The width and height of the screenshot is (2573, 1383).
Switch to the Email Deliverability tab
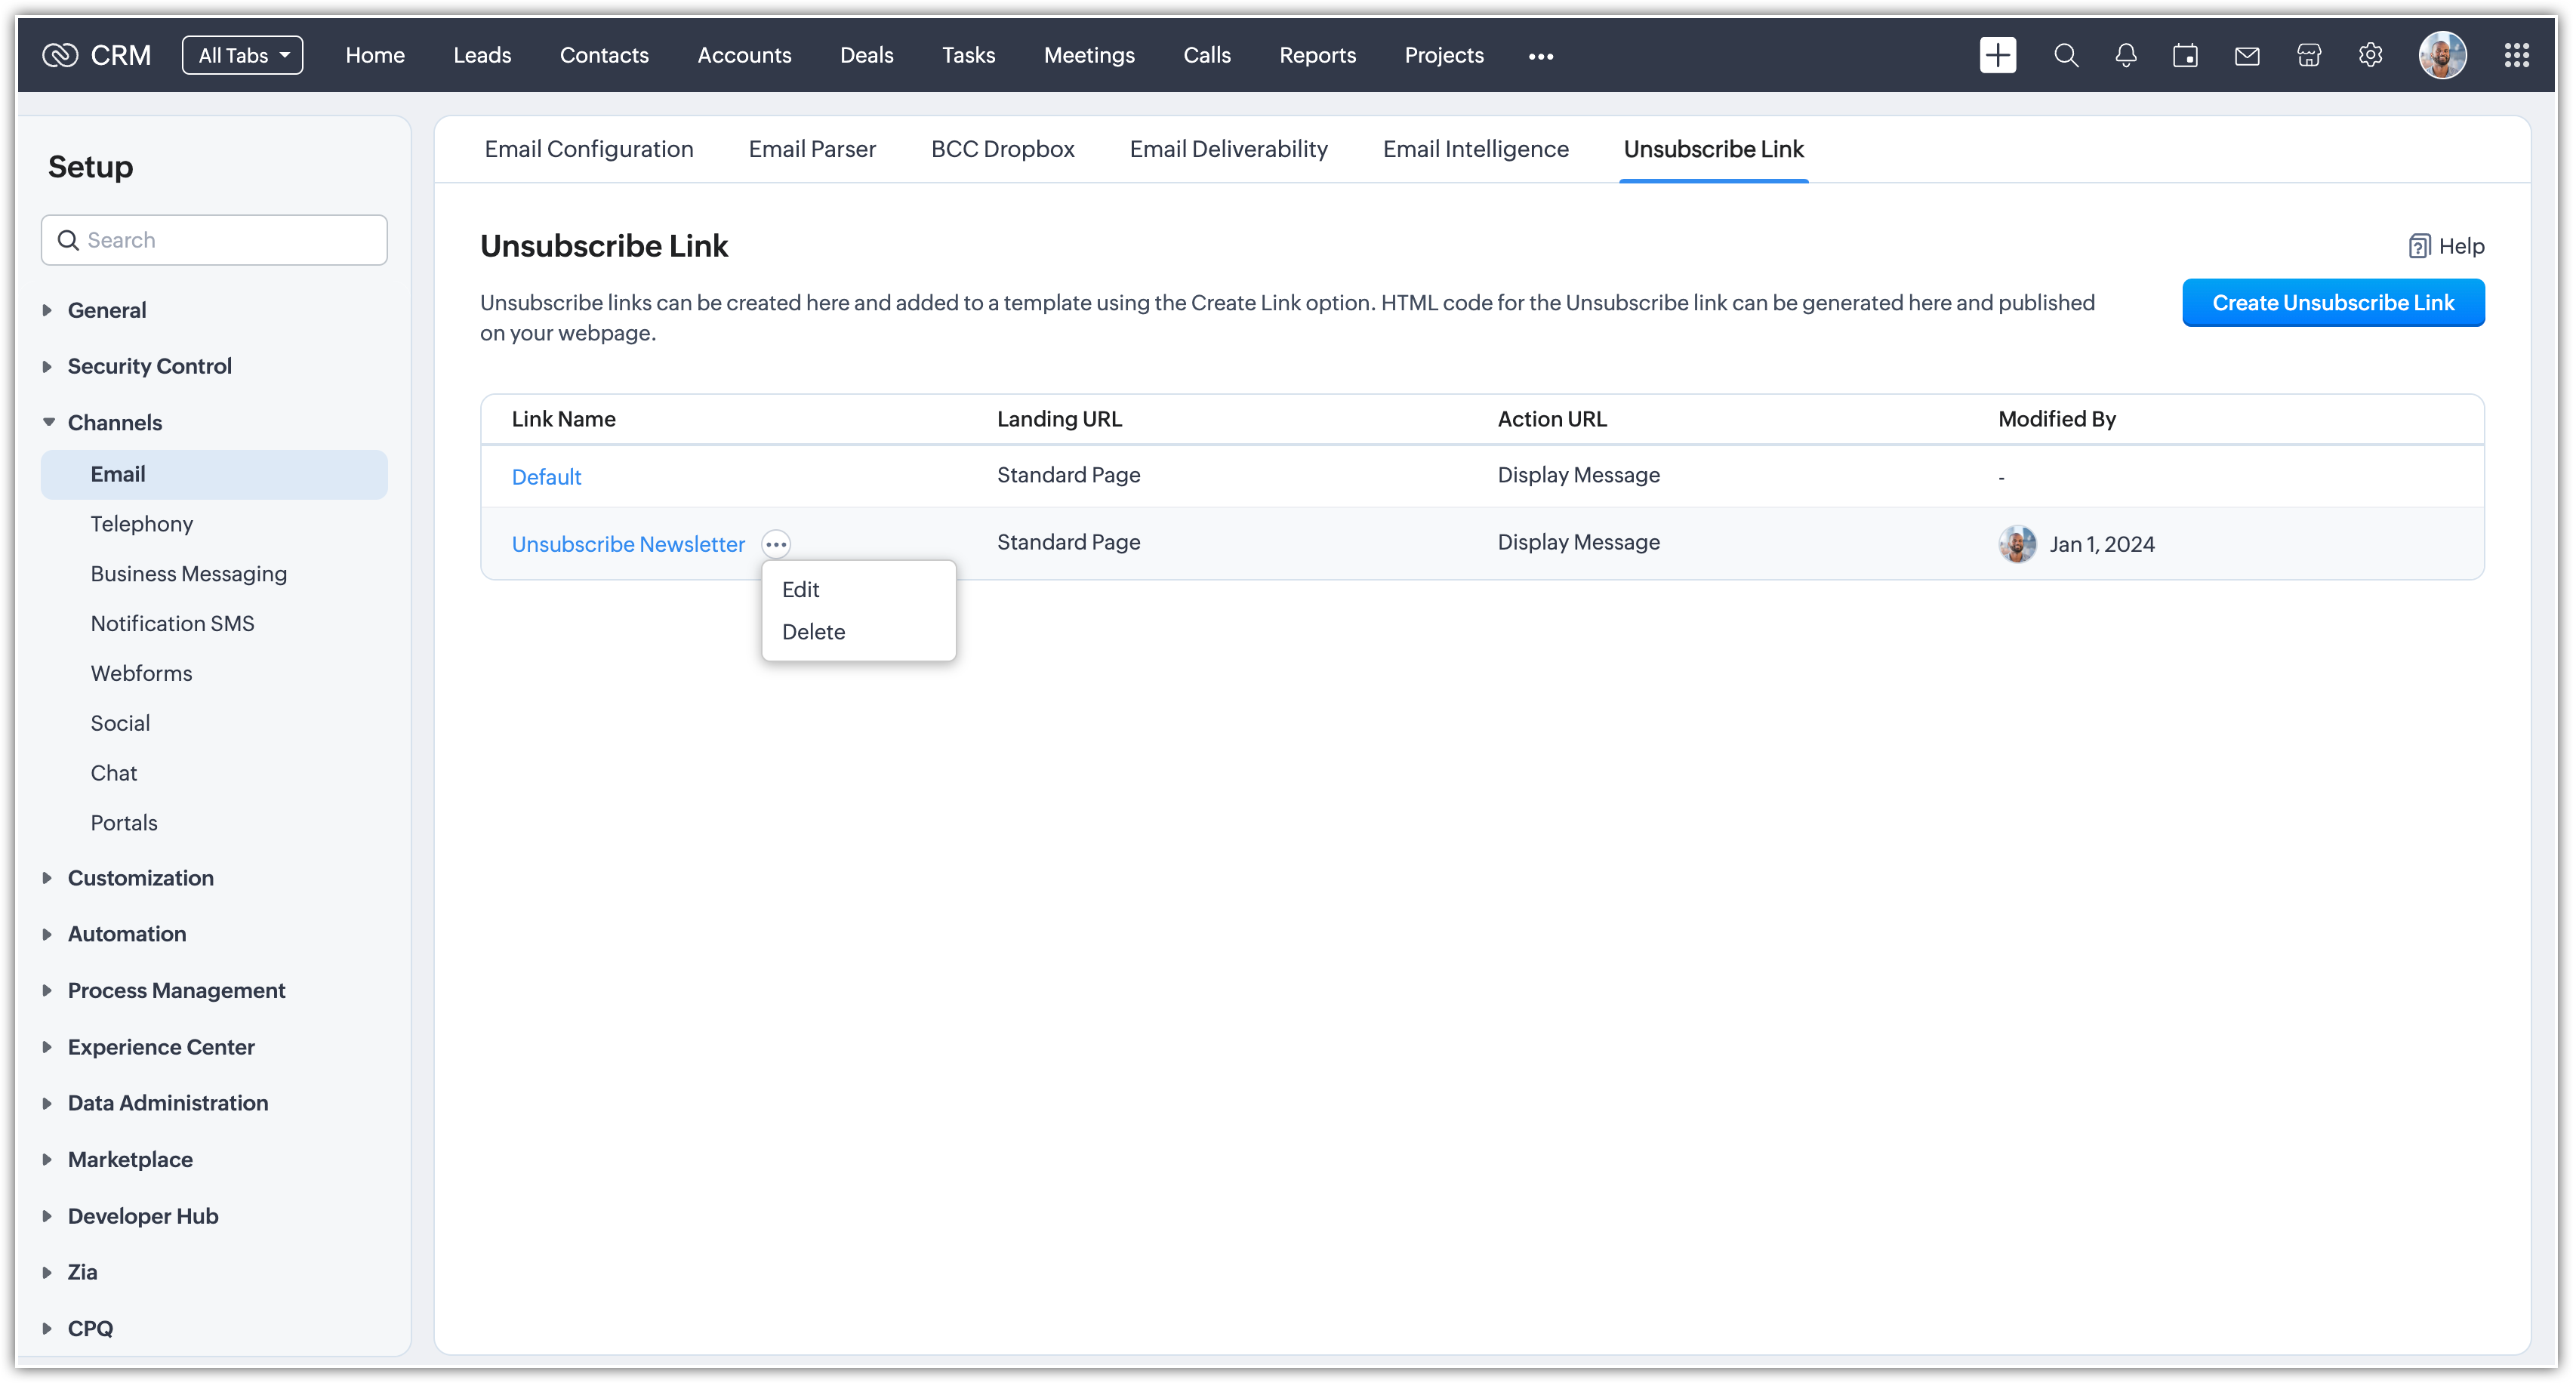(1228, 149)
